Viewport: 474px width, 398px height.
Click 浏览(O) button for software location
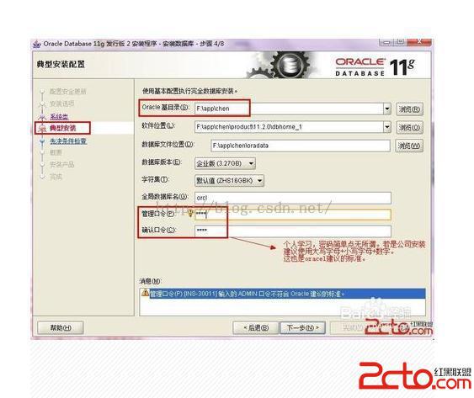click(409, 127)
